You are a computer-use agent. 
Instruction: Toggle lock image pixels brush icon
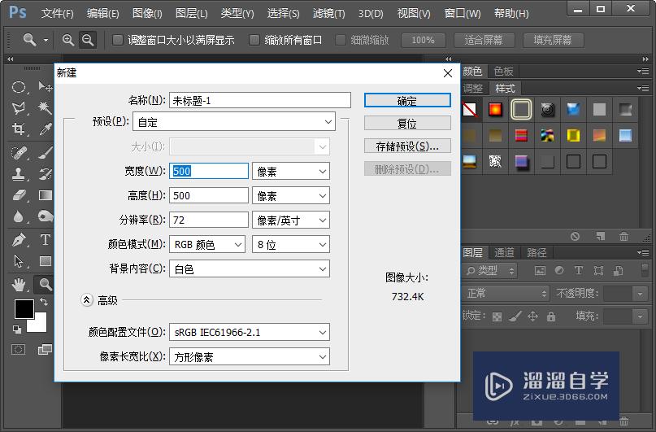[x=515, y=316]
